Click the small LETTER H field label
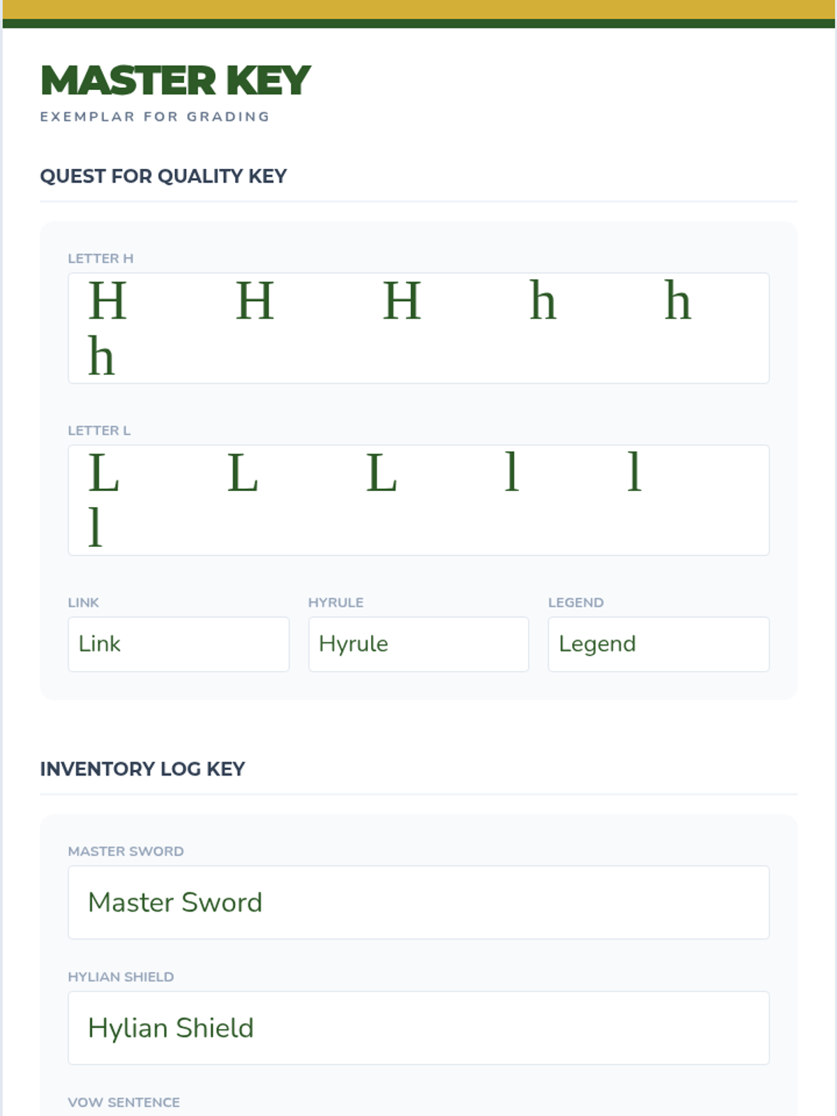Image resolution: width=837 pixels, height=1116 pixels. 100,258
